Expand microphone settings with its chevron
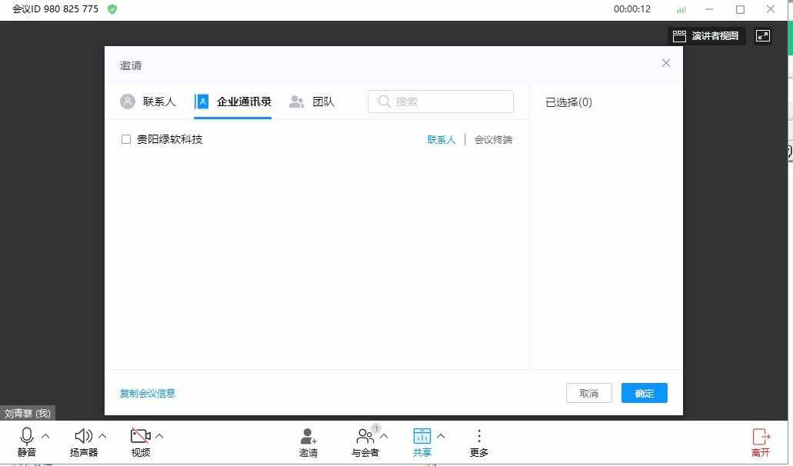The image size is (793, 466). [x=45, y=436]
